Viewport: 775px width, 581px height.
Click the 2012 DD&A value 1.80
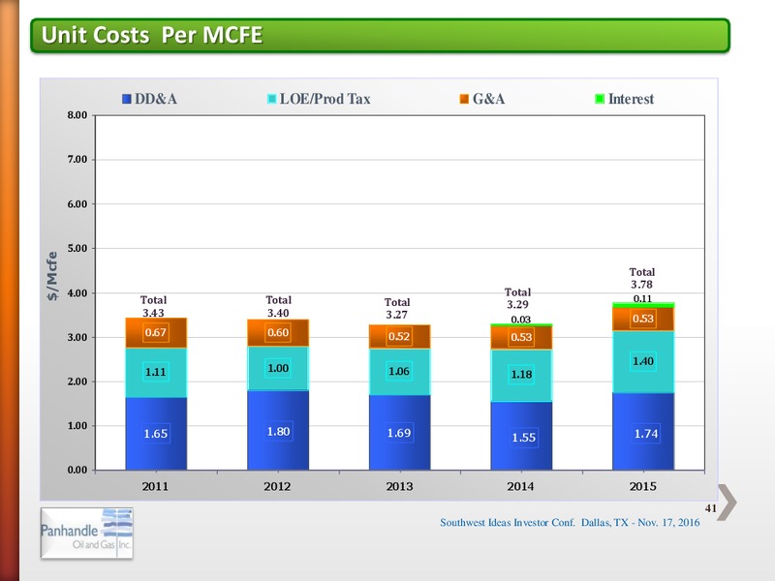tap(278, 431)
